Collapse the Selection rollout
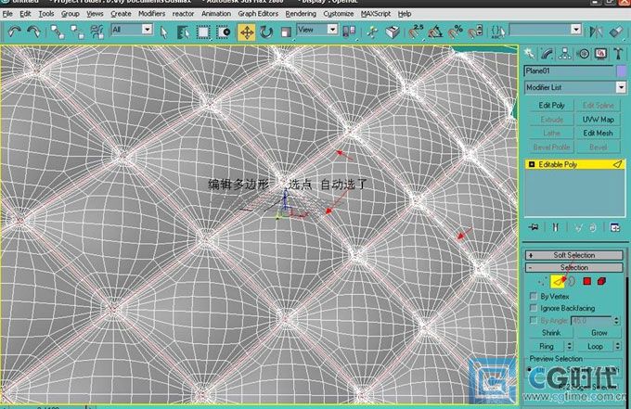Viewport: 631px width, 409px height. 573,267
